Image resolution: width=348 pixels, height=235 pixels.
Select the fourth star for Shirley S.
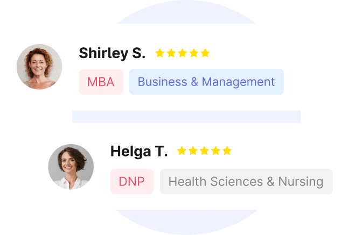(x=194, y=53)
